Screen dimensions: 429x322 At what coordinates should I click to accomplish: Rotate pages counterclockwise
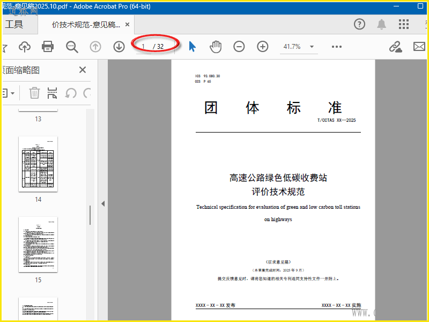click(x=71, y=93)
